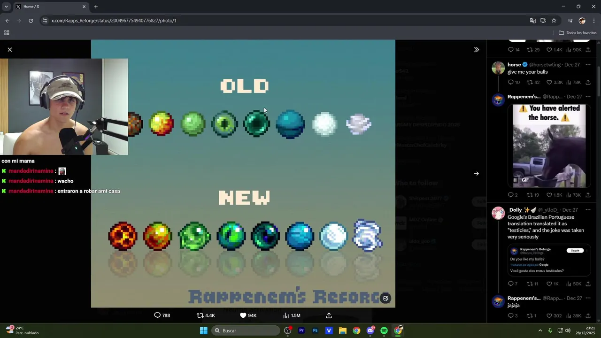This screenshot has height=338, width=601.
Task: View analytics showing 1.5M views
Action: tap(292, 315)
